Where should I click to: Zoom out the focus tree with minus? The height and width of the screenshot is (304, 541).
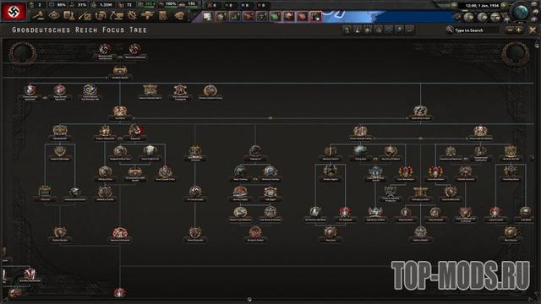[510, 30]
